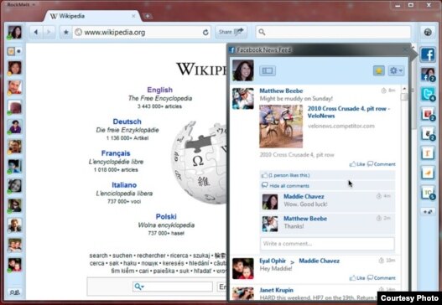
Task: Open Polski Wikipedia link
Action: [166, 216]
